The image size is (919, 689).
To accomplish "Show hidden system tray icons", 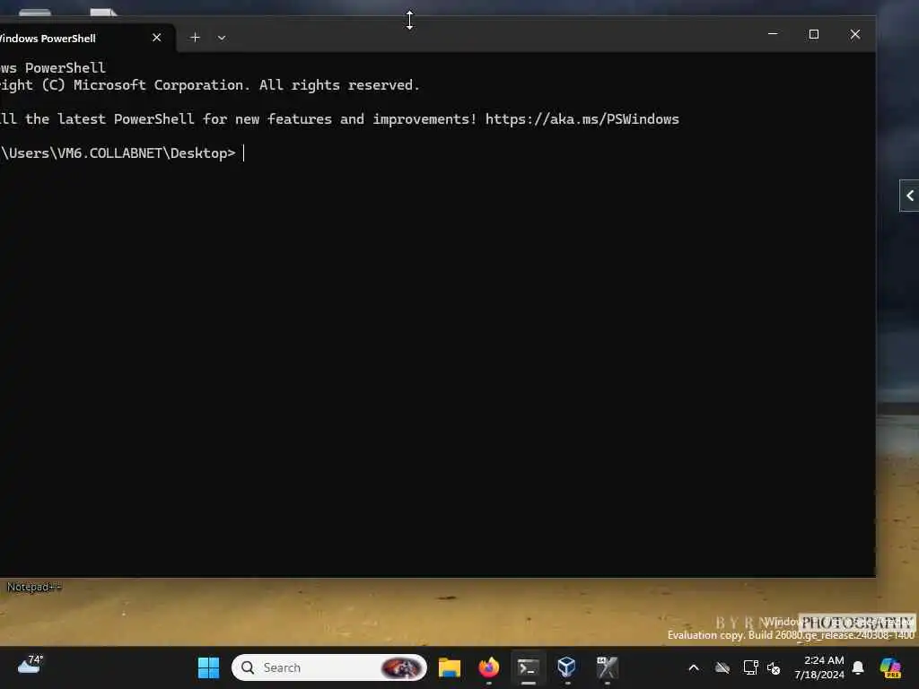I will [x=694, y=667].
